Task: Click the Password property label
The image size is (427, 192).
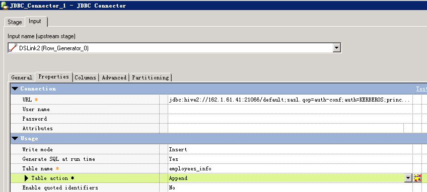Action: pos(35,119)
